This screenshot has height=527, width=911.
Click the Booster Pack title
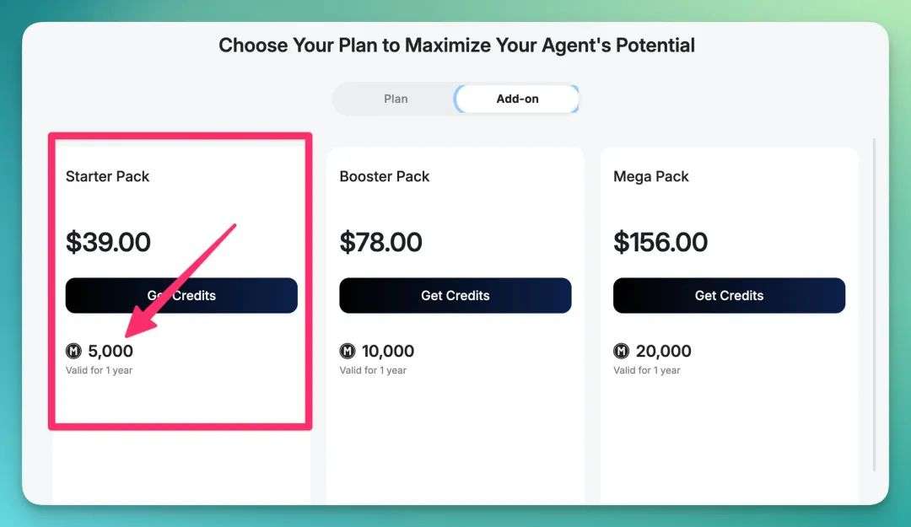[385, 176]
